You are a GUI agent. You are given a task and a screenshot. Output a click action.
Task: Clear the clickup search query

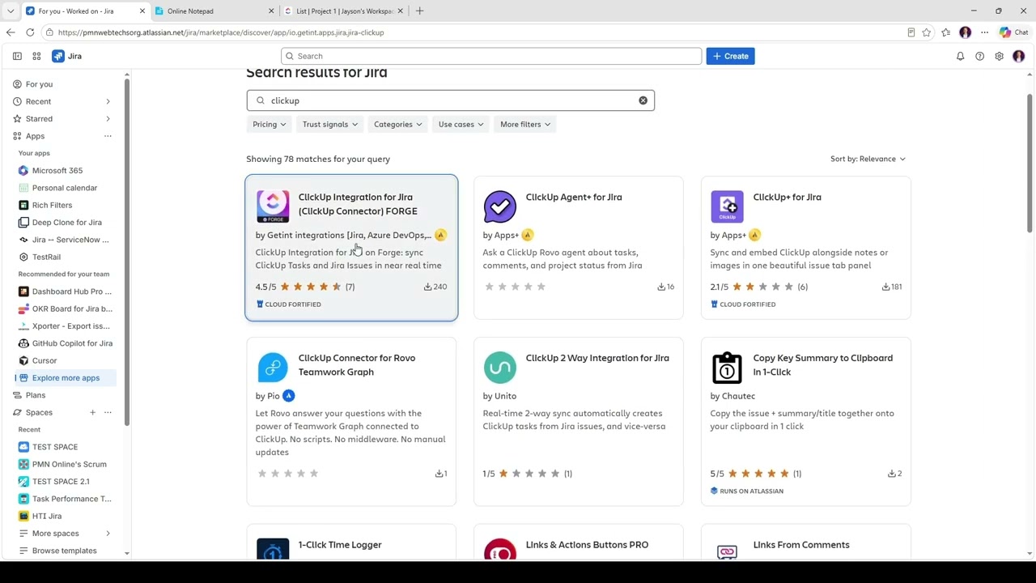tap(643, 100)
